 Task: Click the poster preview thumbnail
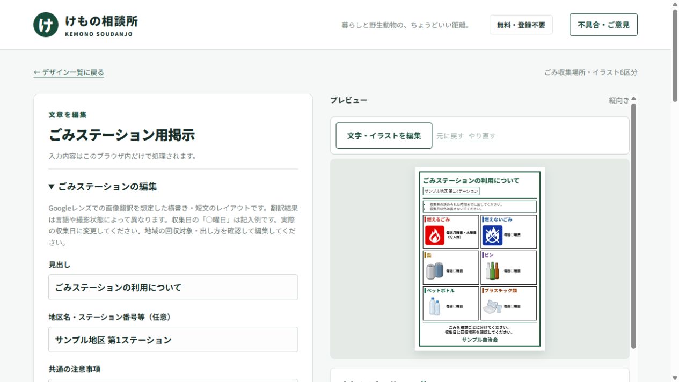(480, 259)
